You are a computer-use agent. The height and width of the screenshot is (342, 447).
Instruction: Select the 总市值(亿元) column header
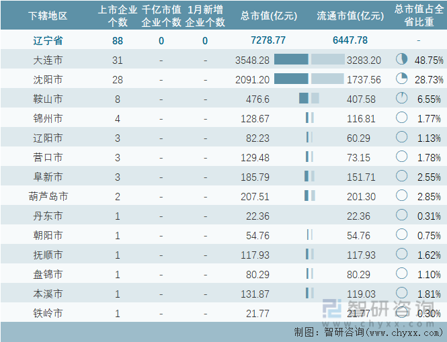coord(269,15)
